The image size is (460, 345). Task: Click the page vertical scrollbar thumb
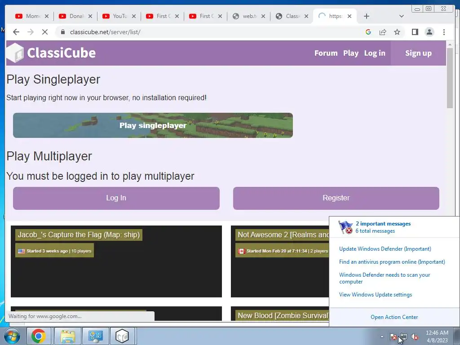pyautogui.click(x=450, y=78)
